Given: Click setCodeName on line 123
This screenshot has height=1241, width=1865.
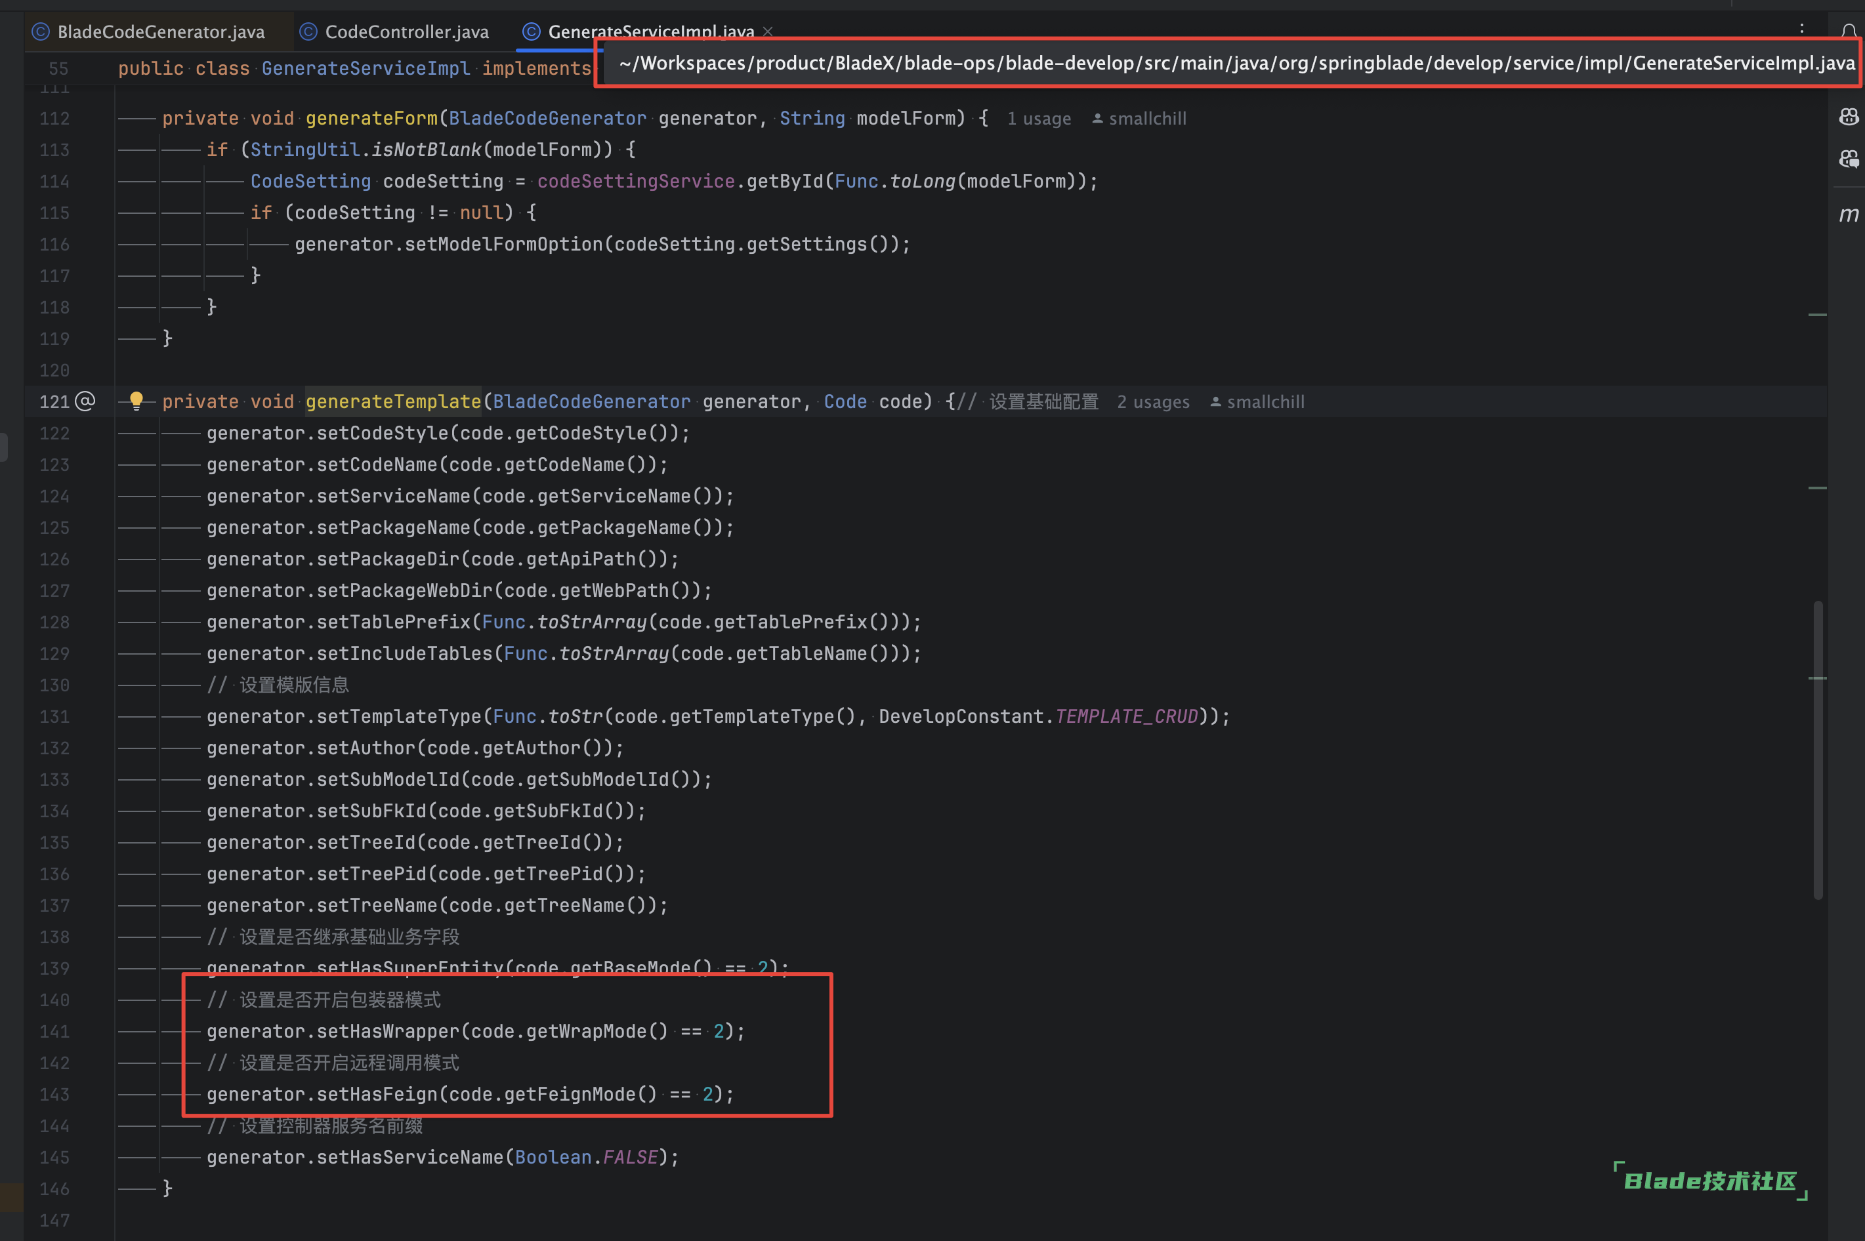Looking at the screenshot, I should [x=377, y=464].
